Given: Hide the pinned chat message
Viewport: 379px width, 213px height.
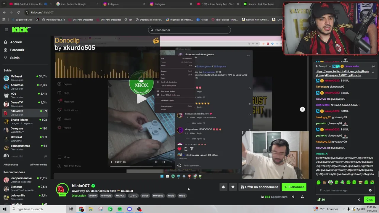Looking at the screenshot, I should 373,66.
